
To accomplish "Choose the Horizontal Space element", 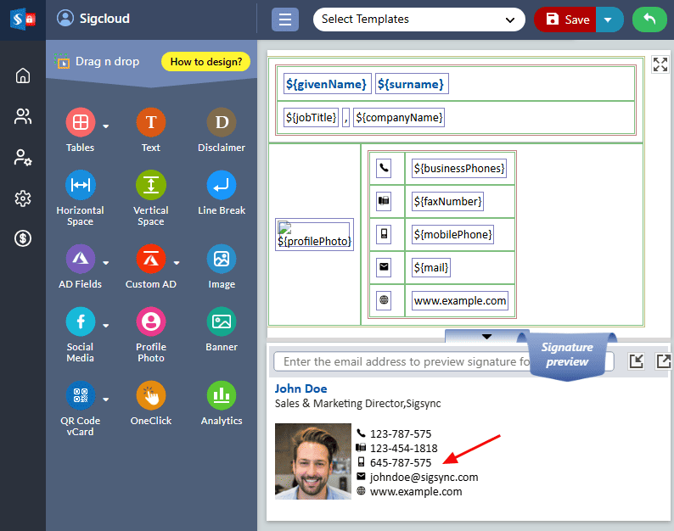I will tap(80, 185).
